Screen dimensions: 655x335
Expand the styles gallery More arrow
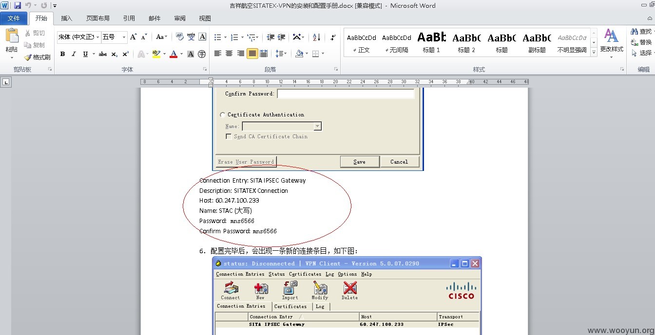click(594, 52)
